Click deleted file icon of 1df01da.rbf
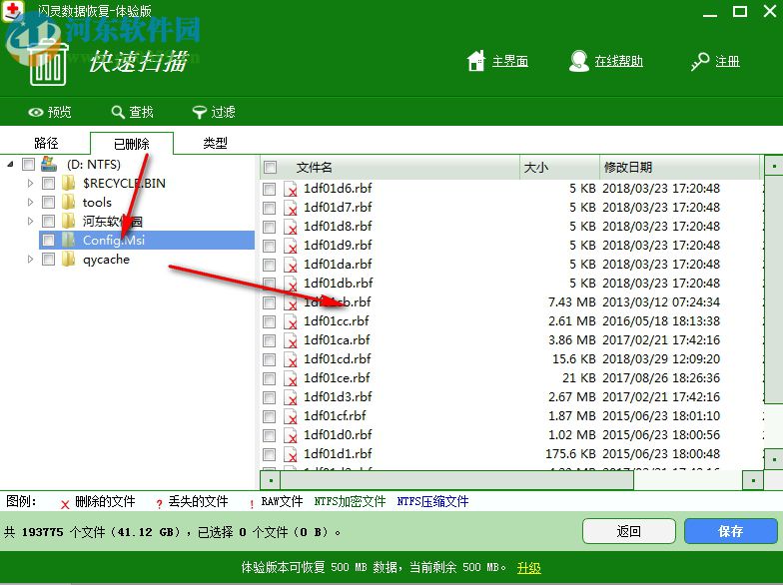Image resolution: width=783 pixels, height=585 pixels. pos(290,265)
